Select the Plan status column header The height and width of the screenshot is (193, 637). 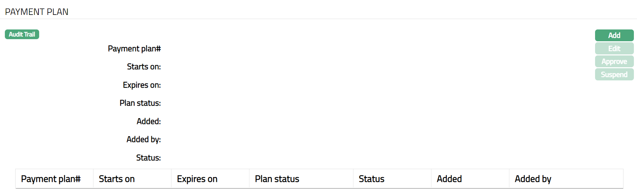point(277,179)
